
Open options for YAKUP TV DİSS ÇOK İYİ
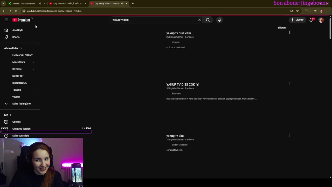point(290,84)
